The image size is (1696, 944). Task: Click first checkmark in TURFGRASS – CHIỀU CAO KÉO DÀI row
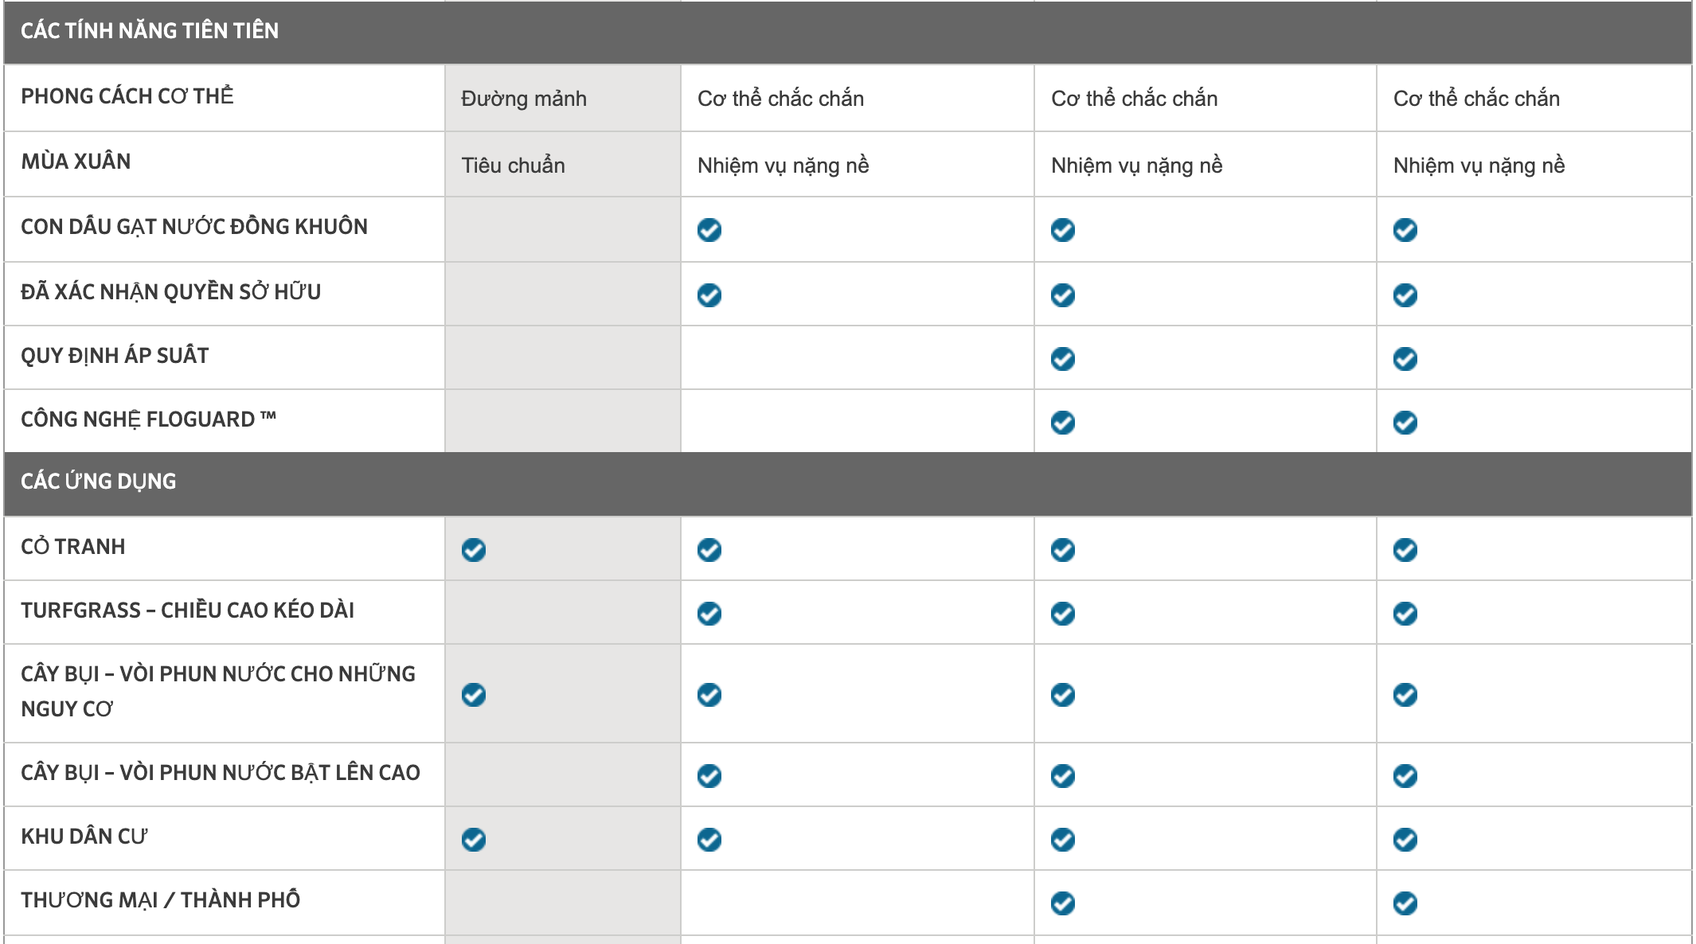click(709, 614)
